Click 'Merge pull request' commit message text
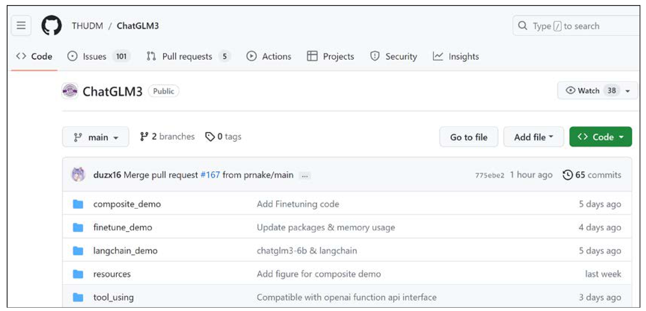The image size is (646, 311). click(161, 175)
